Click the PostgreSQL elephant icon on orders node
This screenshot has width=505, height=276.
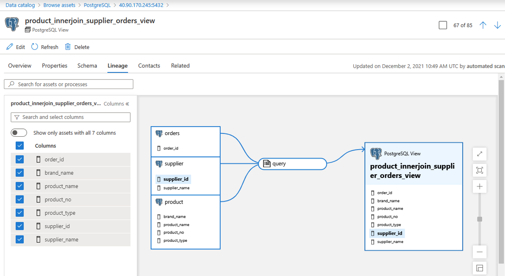coord(159,133)
